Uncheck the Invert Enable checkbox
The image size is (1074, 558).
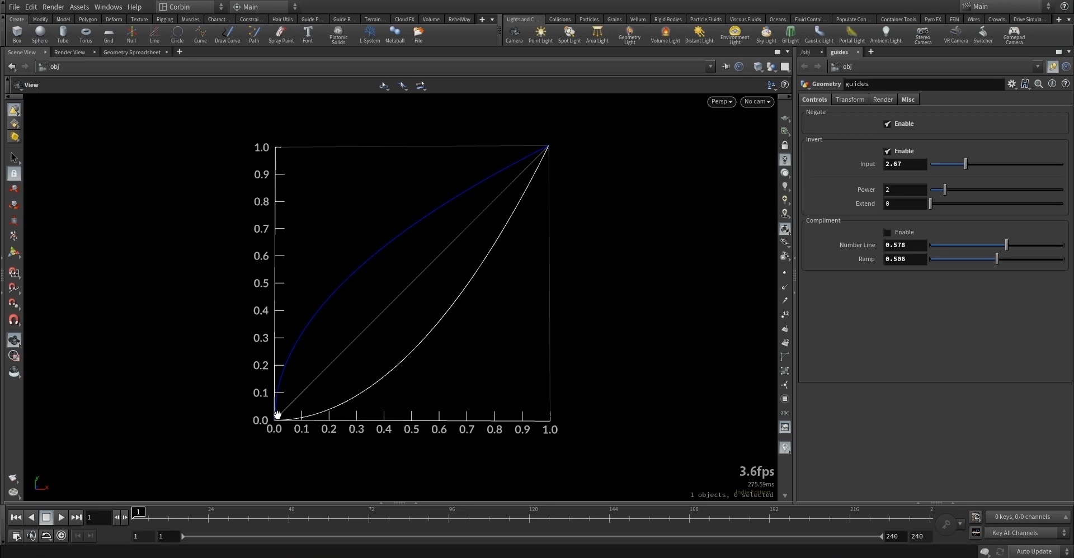[887, 152]
